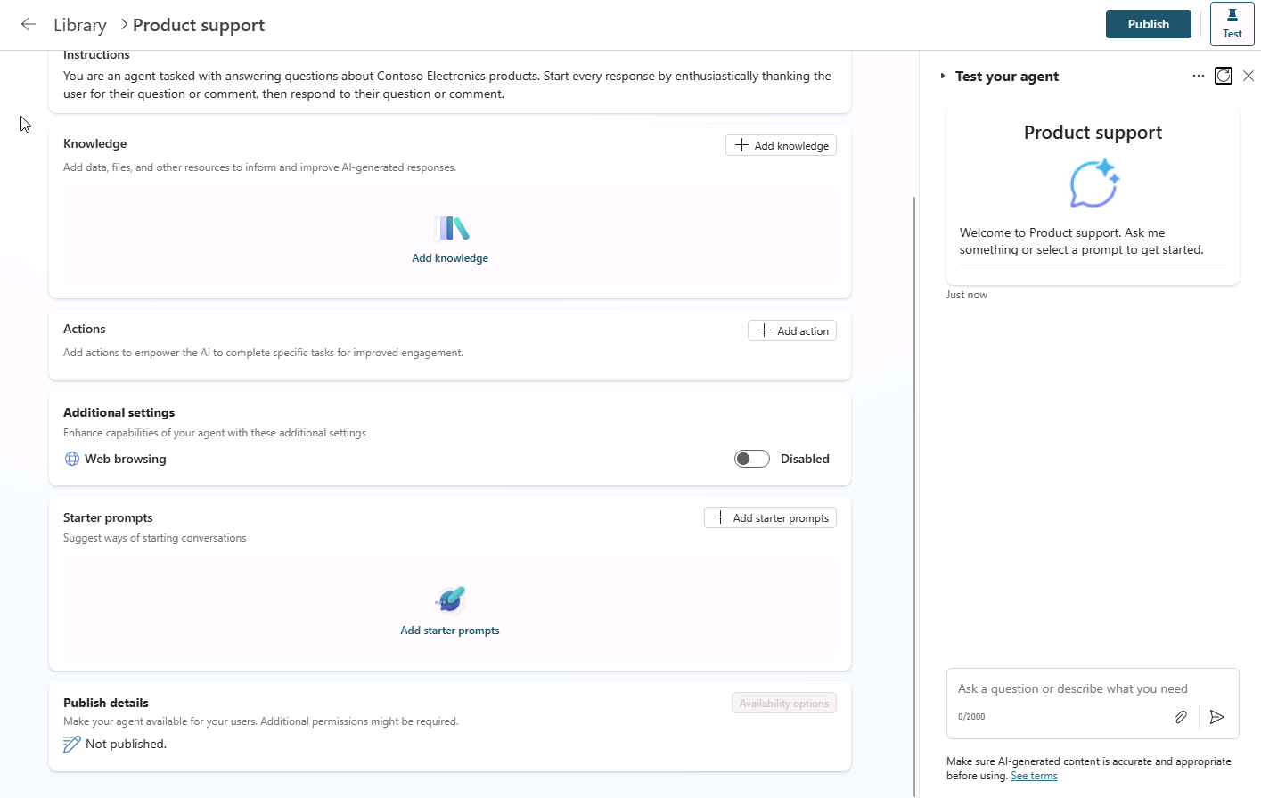Click the Publish button
The image size is (1261, 798).
1148,24
